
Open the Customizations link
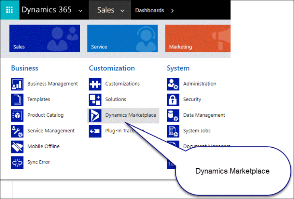coord(122,84)
